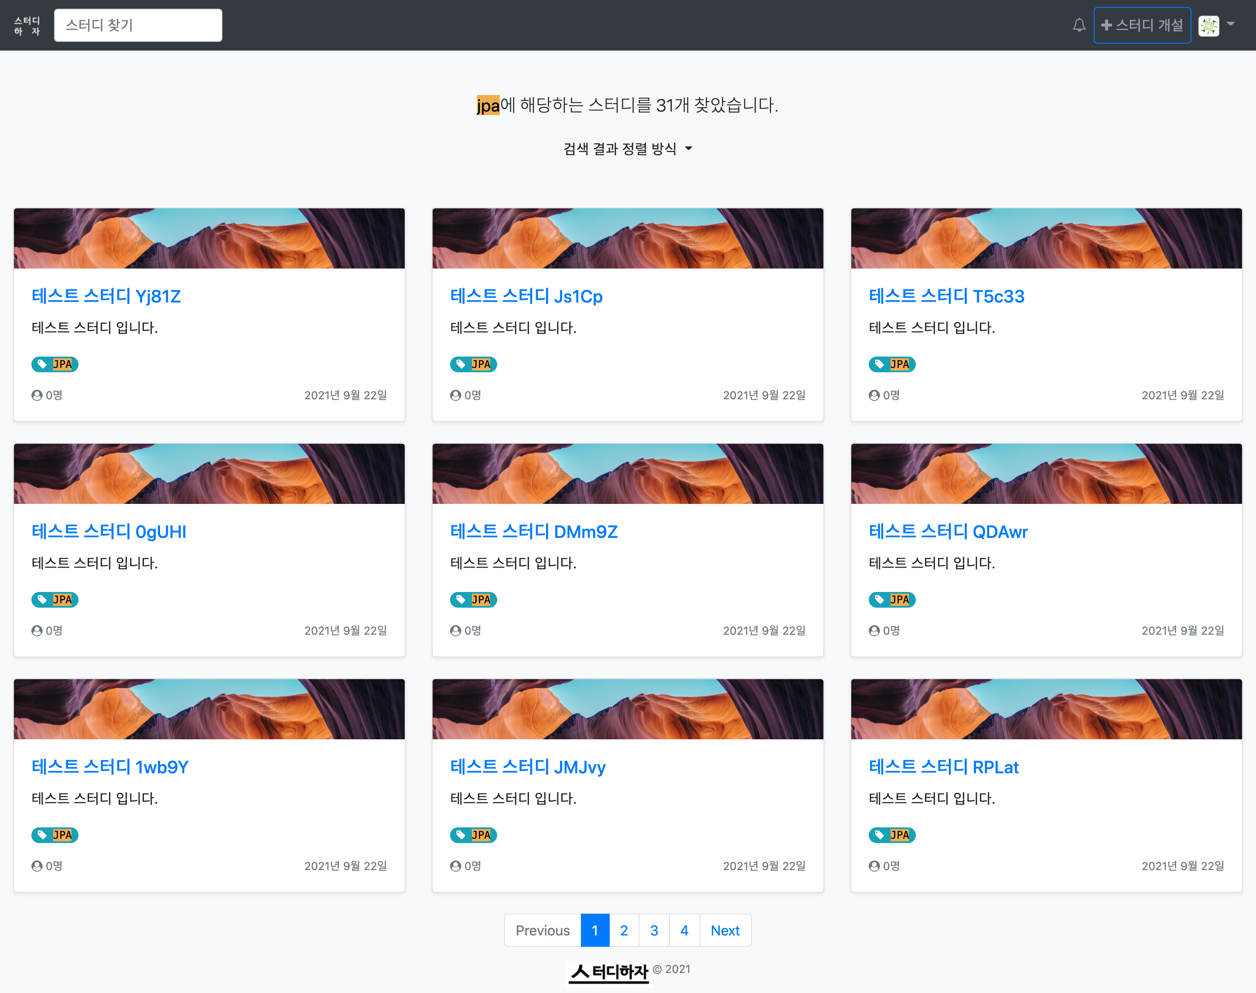
Task: Click JPA tag on Js1Cp card
Action: tap(473, 364)
